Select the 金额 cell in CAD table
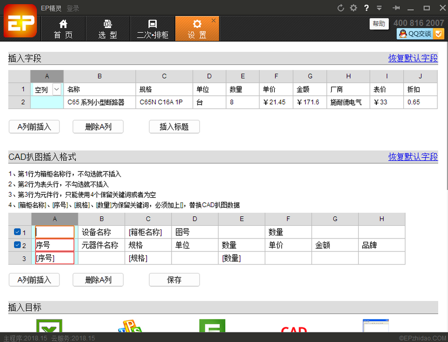 click(x=335, y=245)
